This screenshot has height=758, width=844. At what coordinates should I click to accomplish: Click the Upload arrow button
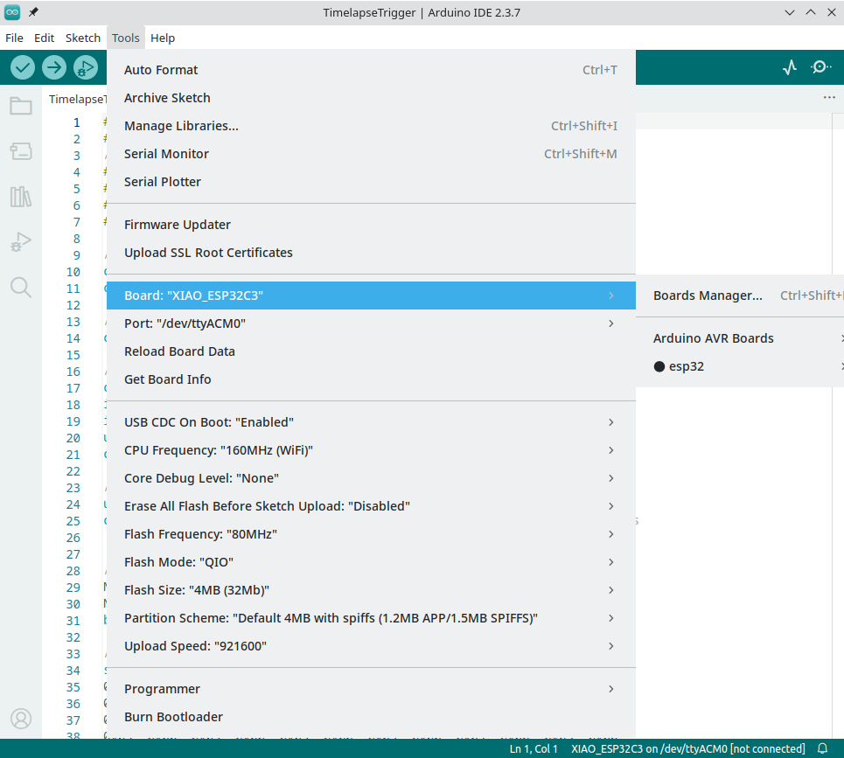54,68
